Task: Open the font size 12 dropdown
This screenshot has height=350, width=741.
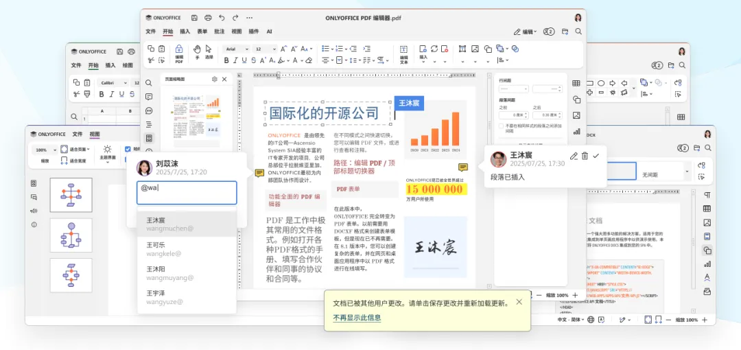Action: pyautogui.click(x=265, y=49)
